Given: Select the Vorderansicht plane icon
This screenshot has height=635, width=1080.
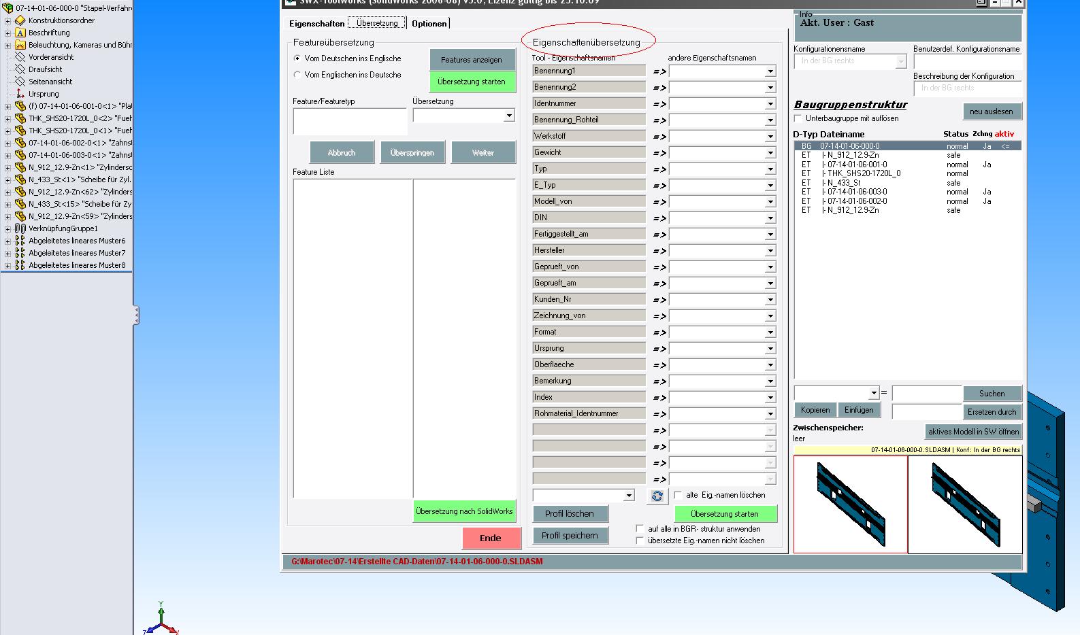Looking at the screenshot, I should pyautogui.click(x=20, y=57).
